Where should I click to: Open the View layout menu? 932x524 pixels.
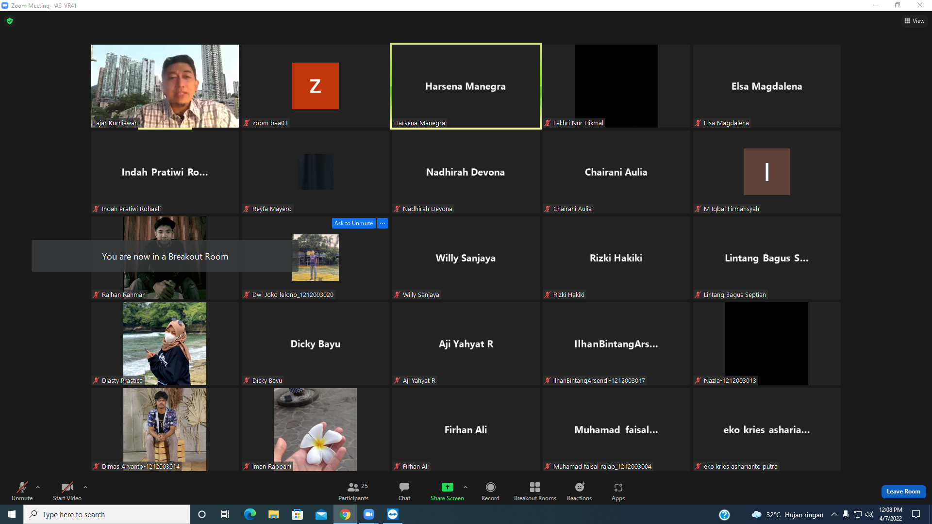tap(915, 21)
